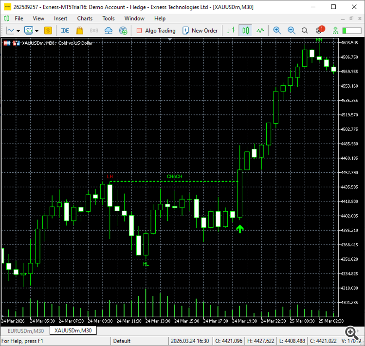This screenshot has width=365, height=346.
Task: Click the L: 4408.488 status value
Action: click(x=292, y=341)
